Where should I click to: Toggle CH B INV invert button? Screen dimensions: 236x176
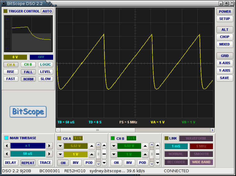130,163
